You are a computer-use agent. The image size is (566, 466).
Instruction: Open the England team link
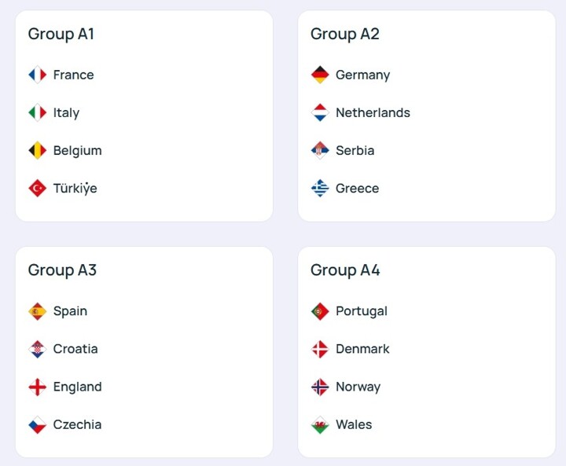pyautogui.click(x=77, y=387)
